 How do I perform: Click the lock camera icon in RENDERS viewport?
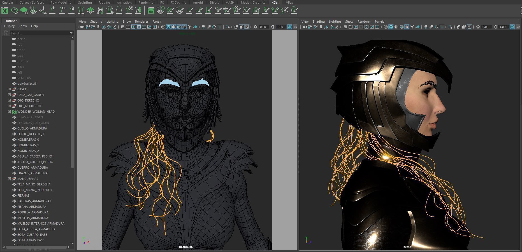click(87, 27)
